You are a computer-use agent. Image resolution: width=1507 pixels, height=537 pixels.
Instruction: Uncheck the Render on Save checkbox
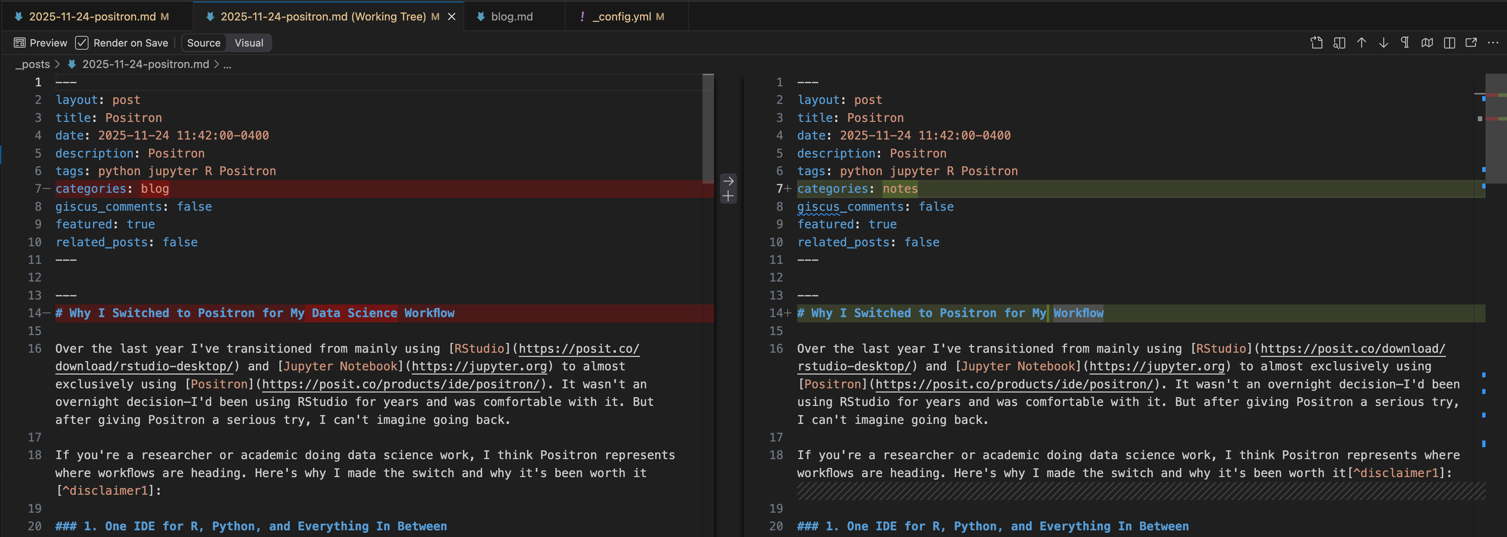click(x=82, y=42)
